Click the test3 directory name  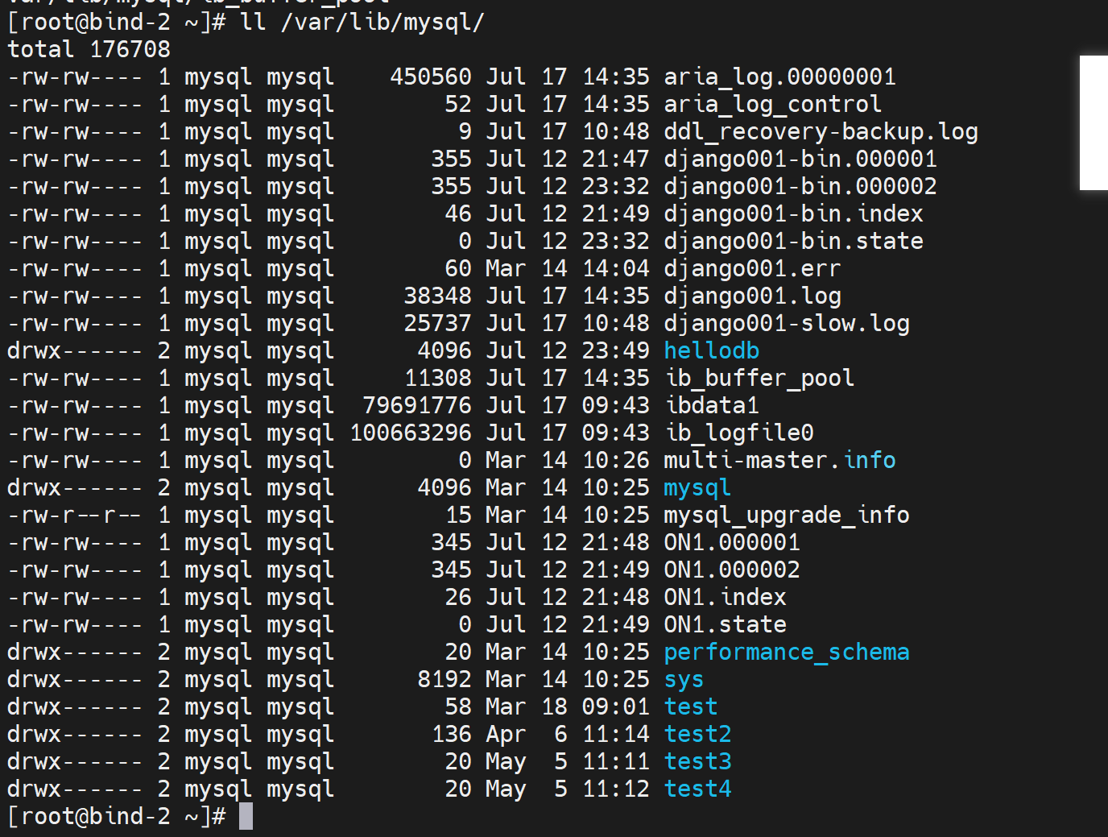(x=697, y=761)
